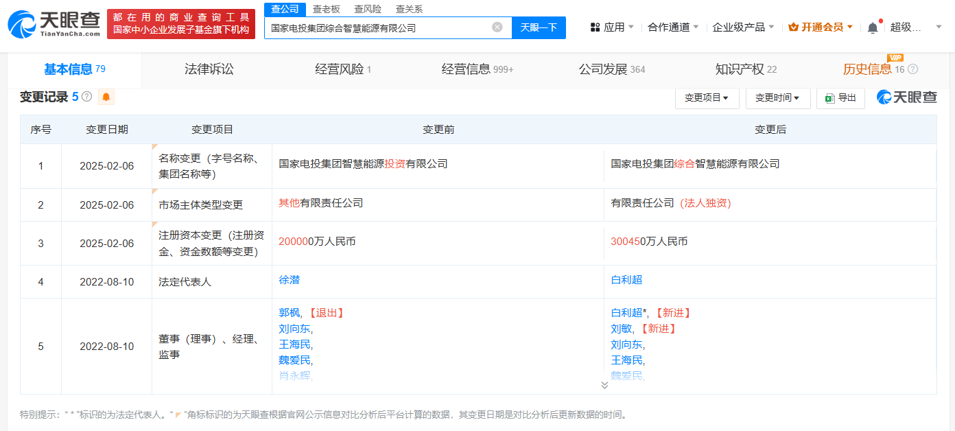Open the 合作通道 dropdown menu
The width and height of the screenshot is (955, 431).
pyautogui.click(x=673, y=27)
